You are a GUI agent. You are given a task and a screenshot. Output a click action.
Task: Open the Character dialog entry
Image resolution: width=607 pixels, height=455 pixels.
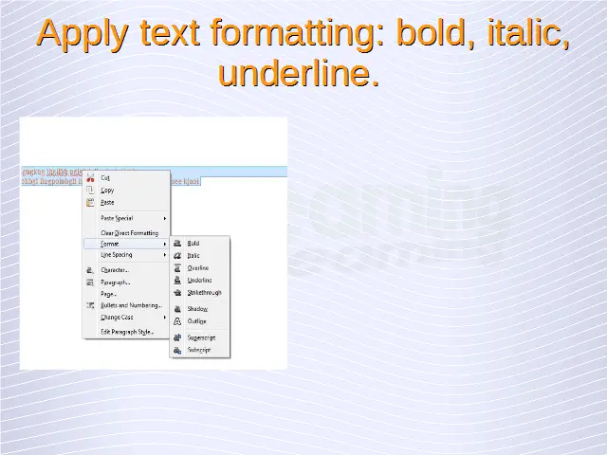click(115, 270)
